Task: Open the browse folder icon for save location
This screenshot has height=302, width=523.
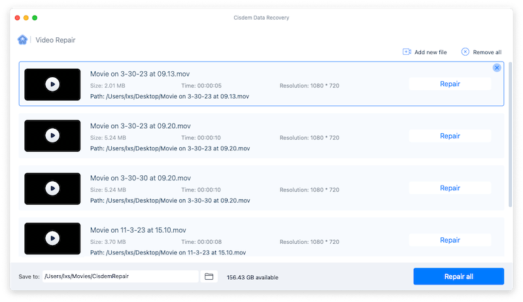Action: [209, 277]
